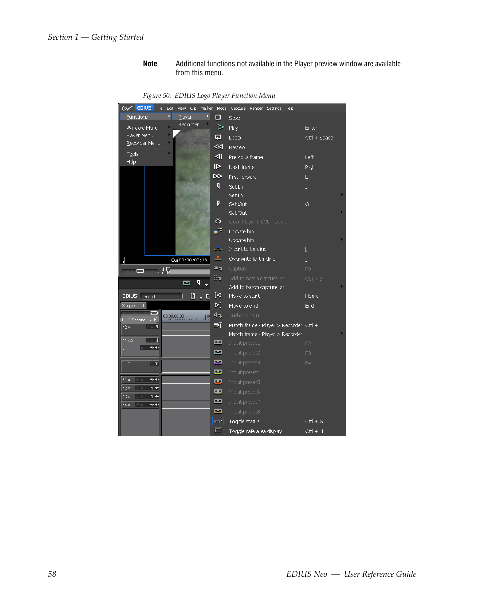Select Previous frame in the menu

coord(278,157)
